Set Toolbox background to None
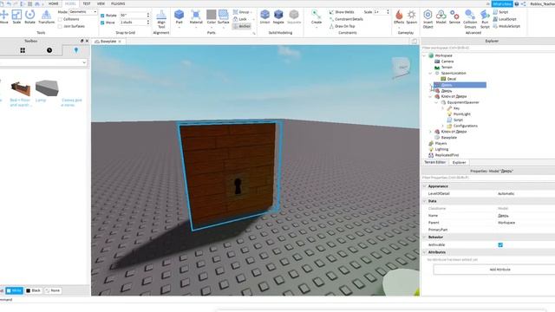This screenshot has height=312, width=555. coord(53,291)
